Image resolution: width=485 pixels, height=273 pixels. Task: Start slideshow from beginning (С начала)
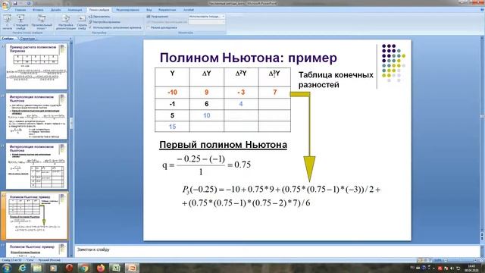pyautogui.click(x=8, y=22)
